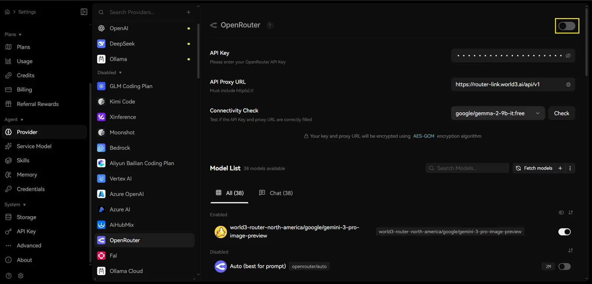Enable the Auto (best for prompt) model
Screen dimensions: 592x284
point(565,267)
